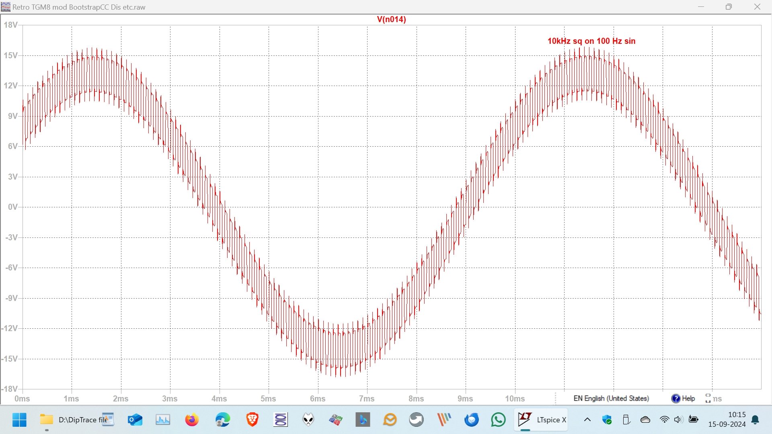
Task: Check the battery status icon
Action: 694,420
